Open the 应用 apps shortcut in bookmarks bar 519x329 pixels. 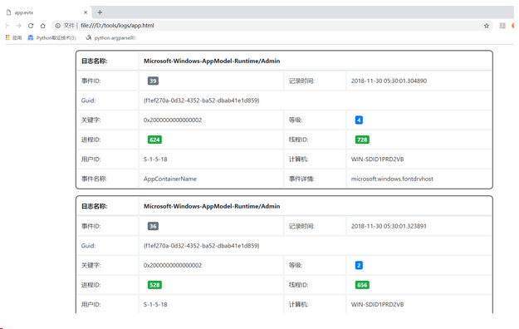pyautogui.click(x=13, y=37)
